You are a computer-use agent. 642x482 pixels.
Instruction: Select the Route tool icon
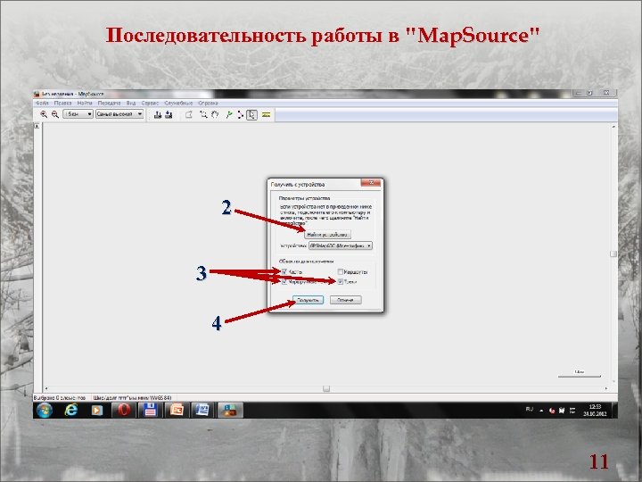tap(241, 115)
